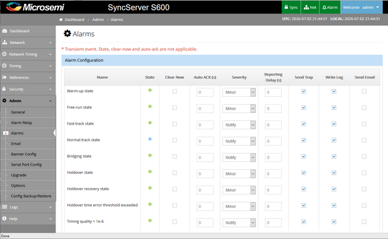
Task: Open the Welcome admin user menu
Action: (x=361, y=7)
